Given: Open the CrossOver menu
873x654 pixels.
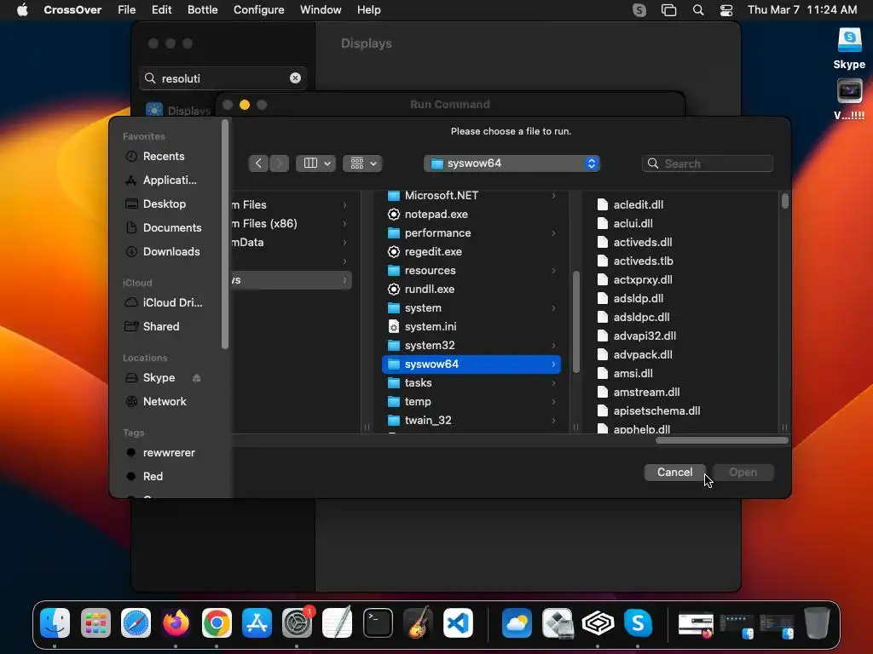Looking at the screenshot, I should [72, 10].
